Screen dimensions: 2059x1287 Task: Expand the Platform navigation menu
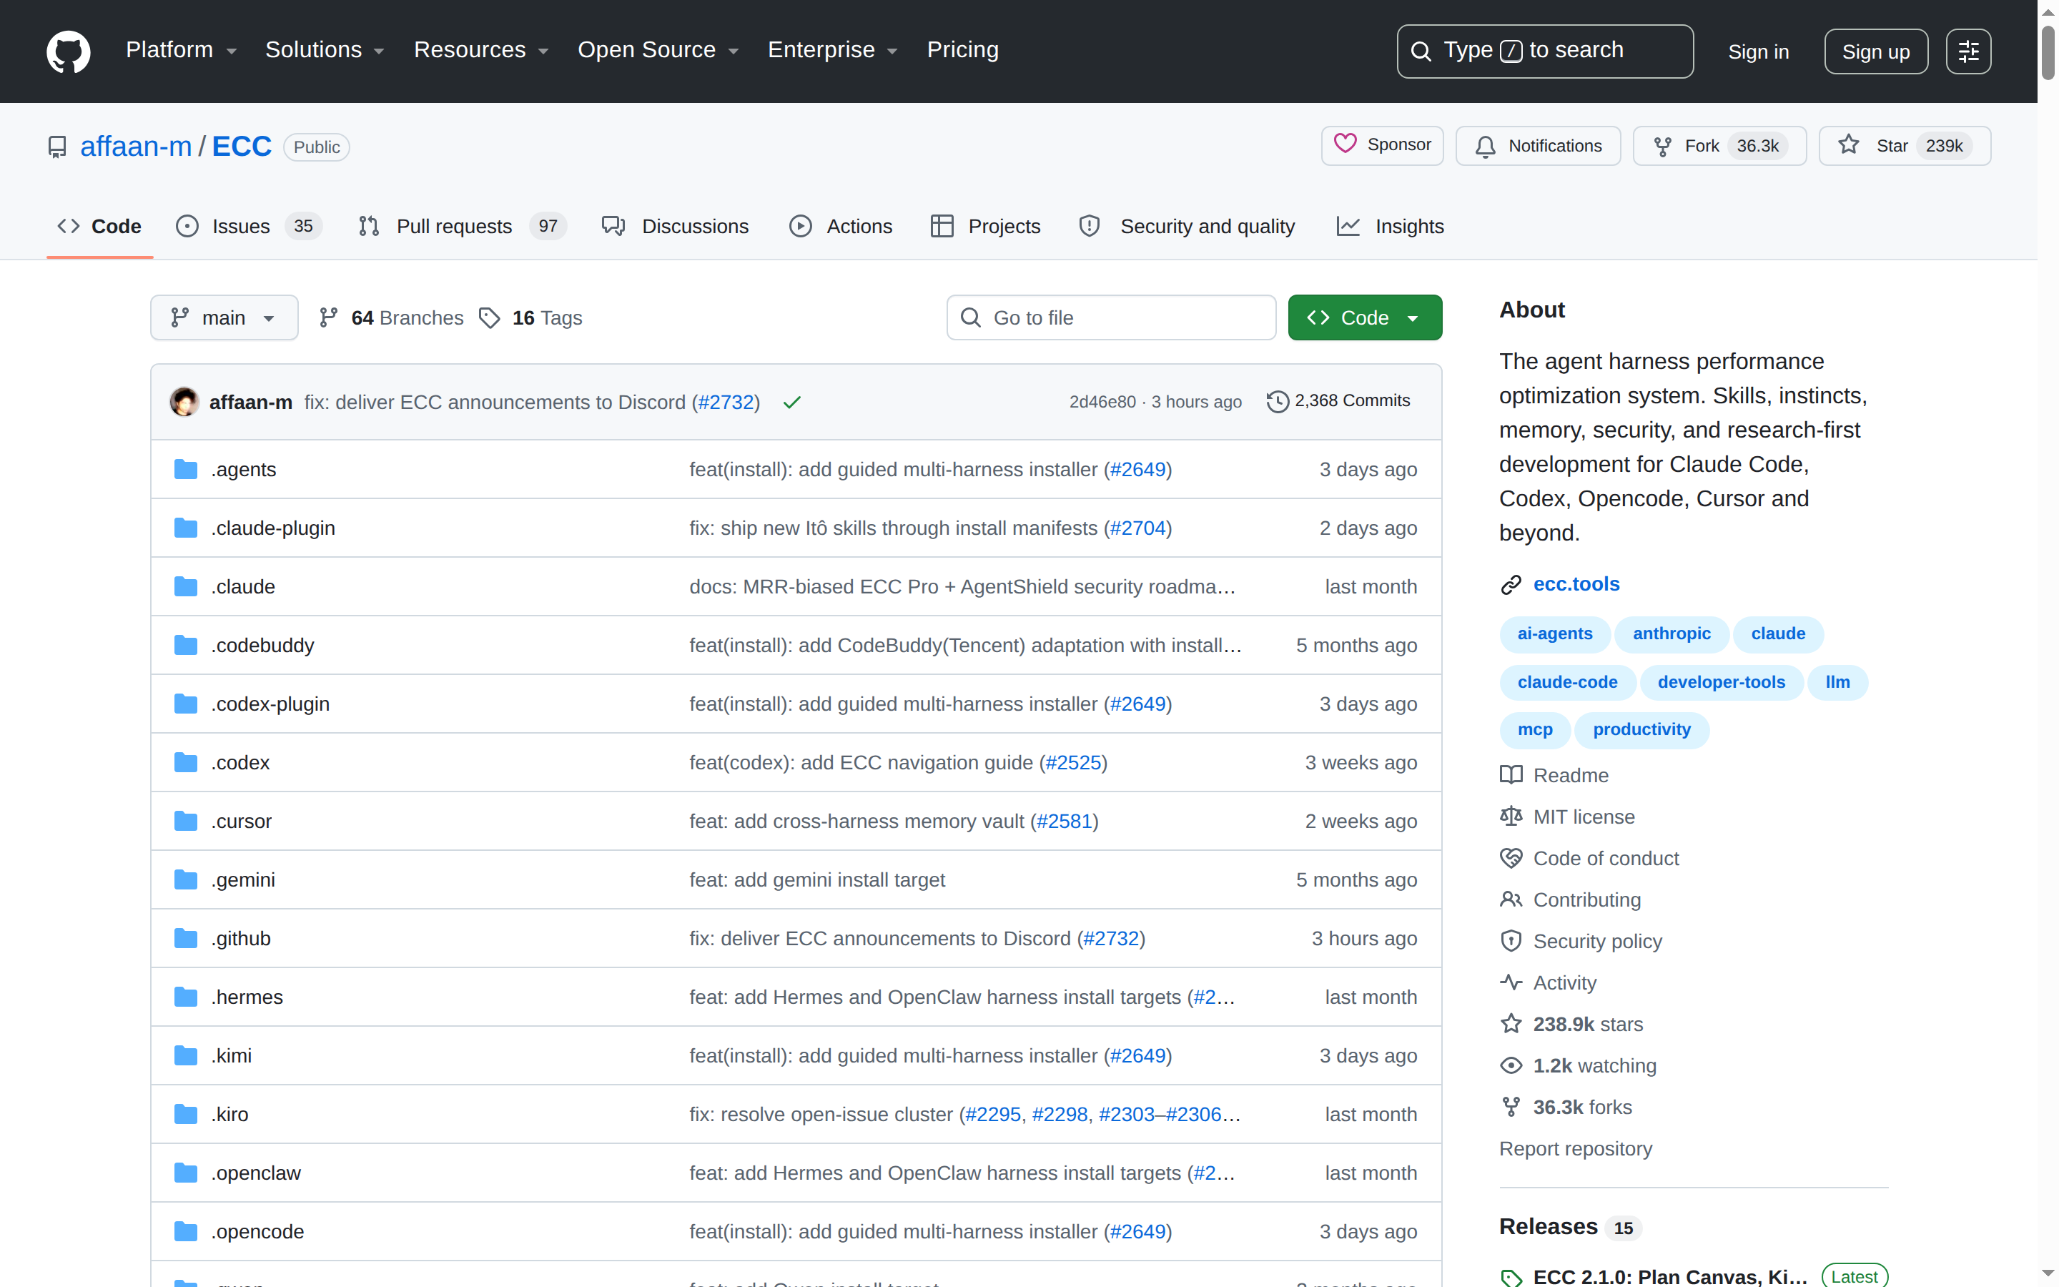coord(181,50)
